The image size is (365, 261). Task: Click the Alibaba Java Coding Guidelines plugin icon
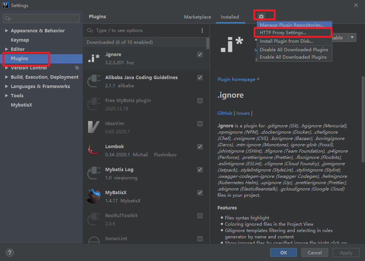point(94,81)
